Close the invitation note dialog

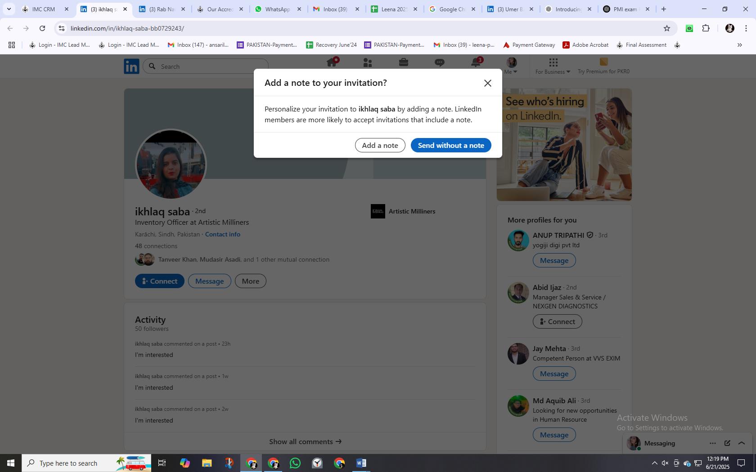488,83
